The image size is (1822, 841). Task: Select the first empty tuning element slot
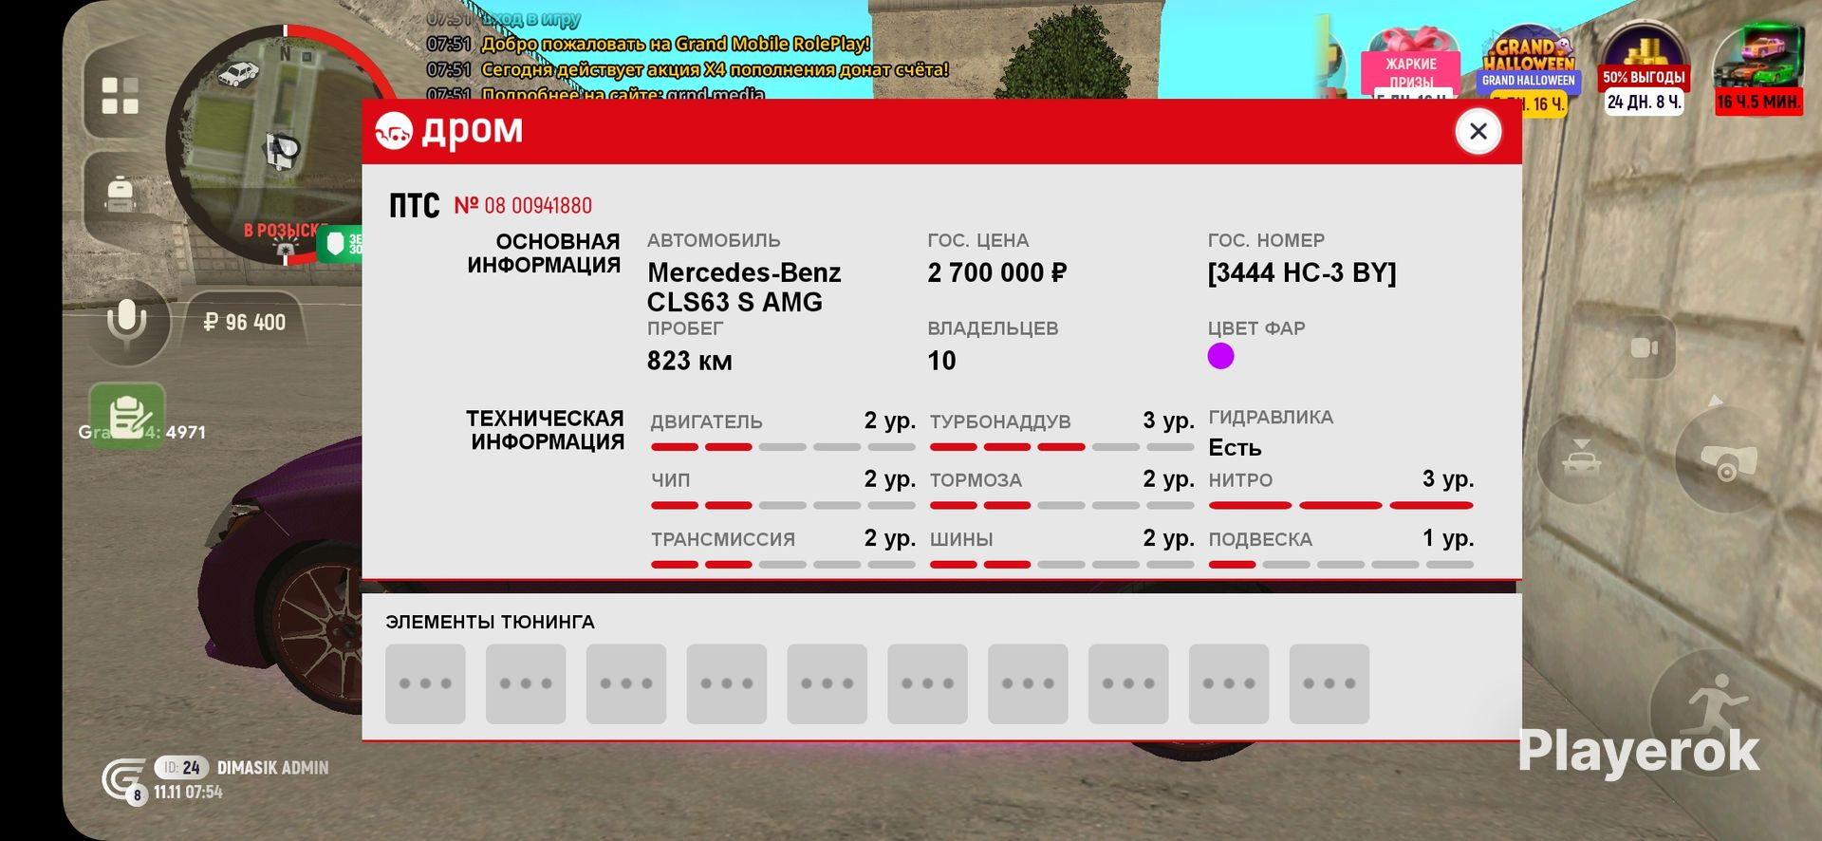[x=425, y=683]
